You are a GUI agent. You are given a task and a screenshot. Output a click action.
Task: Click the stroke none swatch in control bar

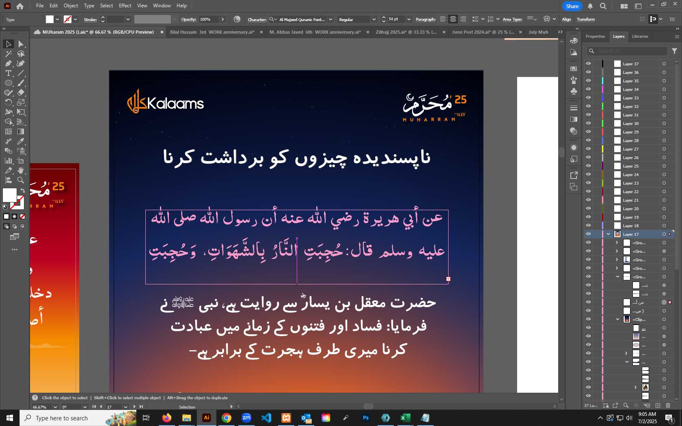(67, 19)
